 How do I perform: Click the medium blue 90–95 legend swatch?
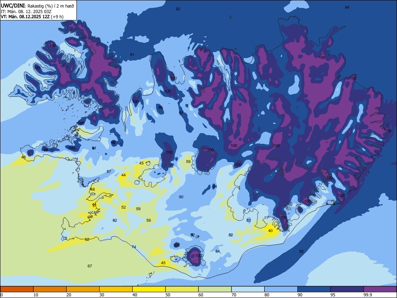click(314, 289)
